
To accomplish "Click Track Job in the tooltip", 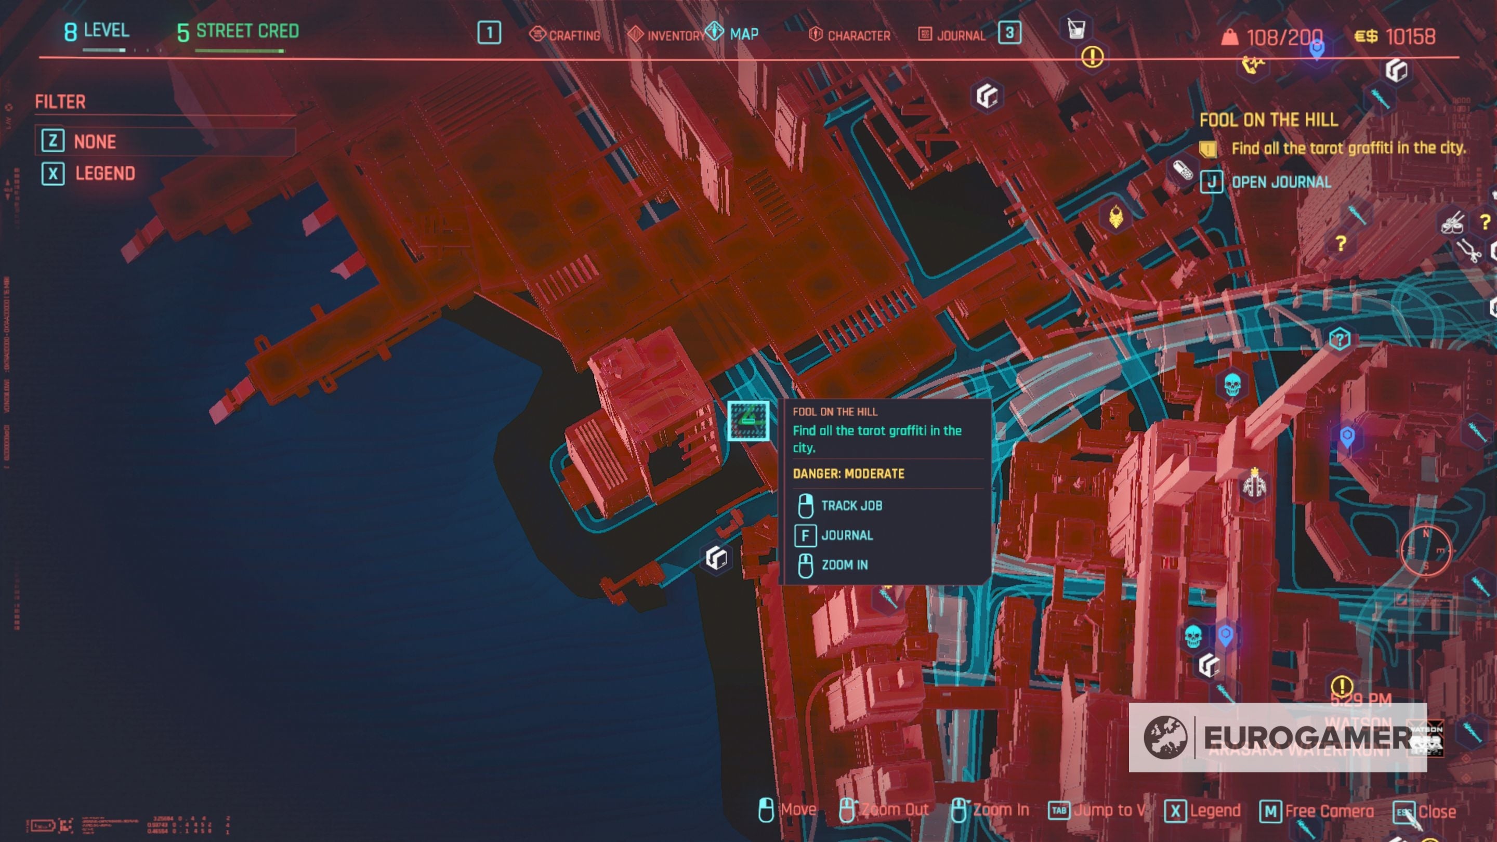I will click(x=841, y=506).
